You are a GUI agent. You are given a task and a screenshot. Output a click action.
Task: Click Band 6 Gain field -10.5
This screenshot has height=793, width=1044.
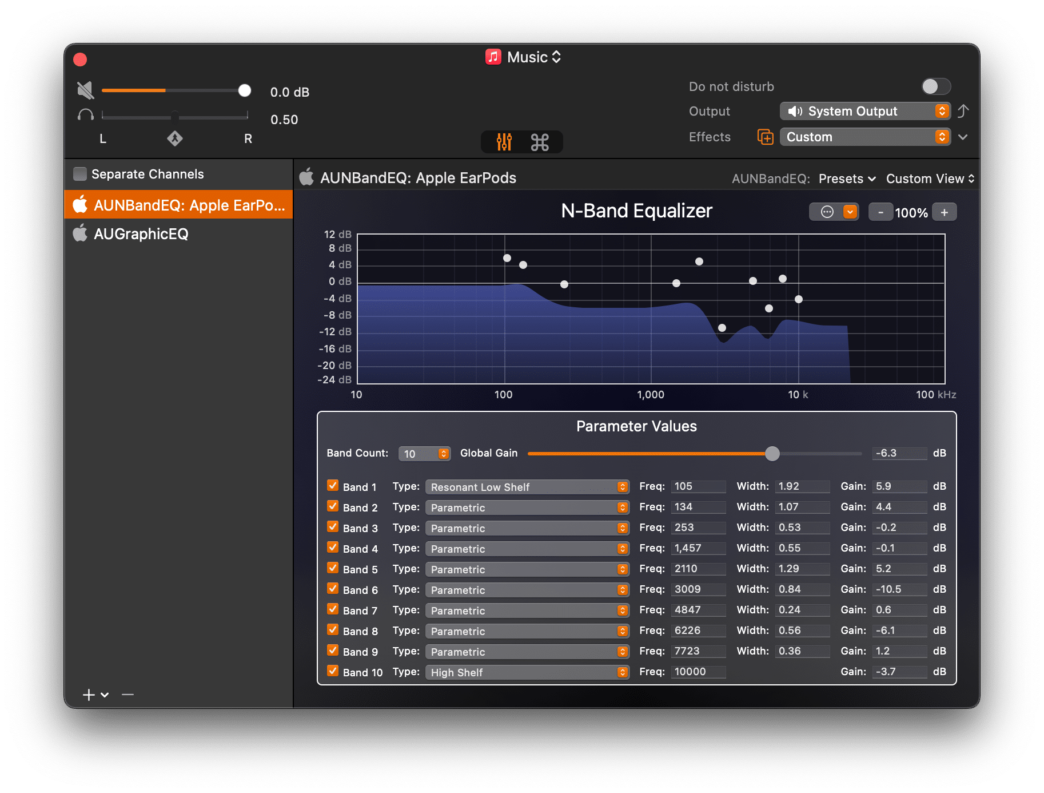point(899,589)
